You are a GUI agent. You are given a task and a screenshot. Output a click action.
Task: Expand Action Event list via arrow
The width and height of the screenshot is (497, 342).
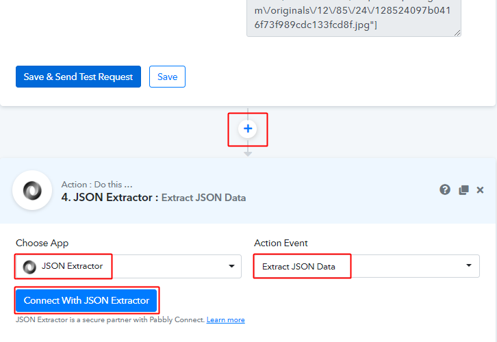click(x=469, y=265)
